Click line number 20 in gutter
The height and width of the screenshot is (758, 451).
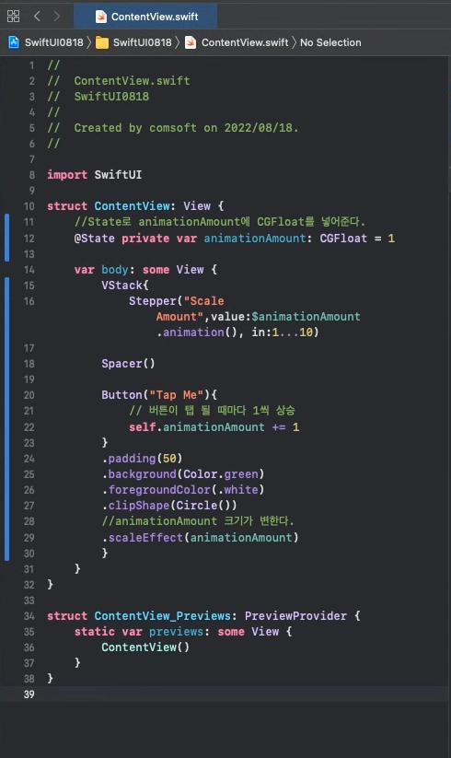click(x=29, y=395)
